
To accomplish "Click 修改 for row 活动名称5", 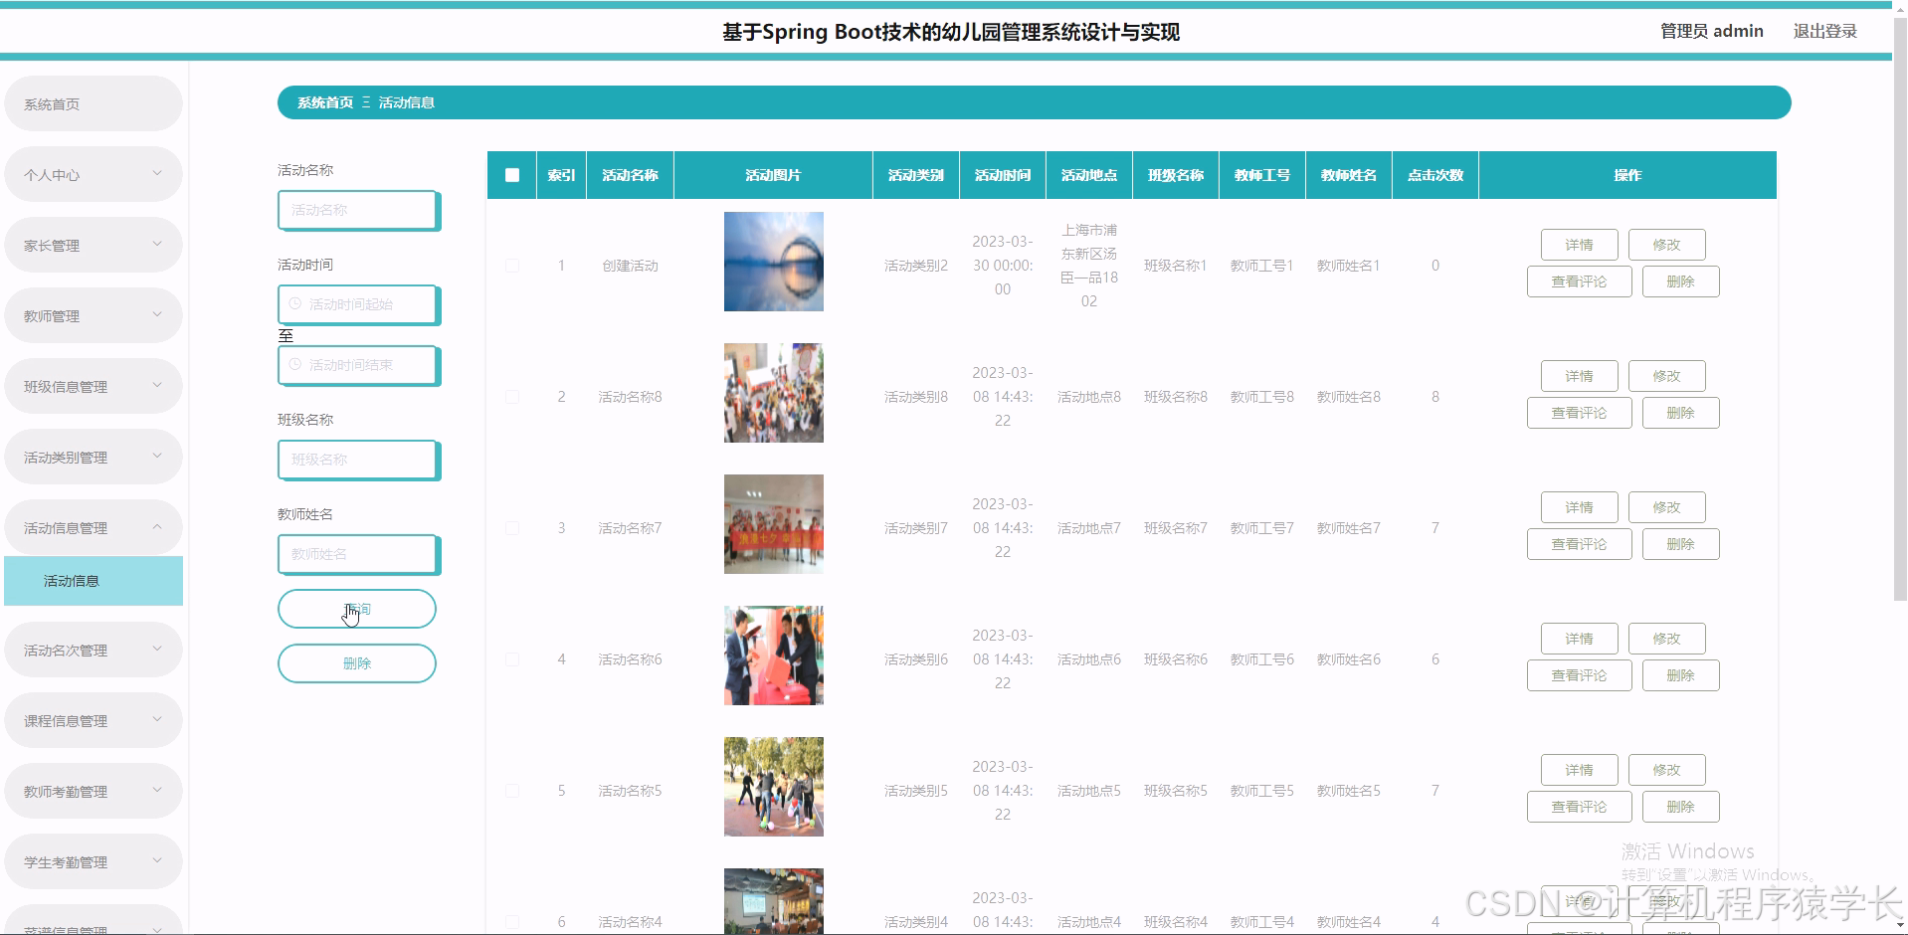I will 1666,770.
